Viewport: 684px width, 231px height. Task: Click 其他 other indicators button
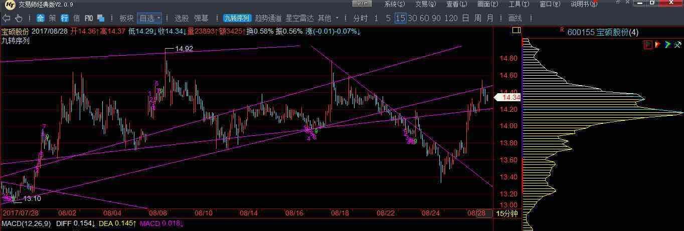tap(324, 18)
